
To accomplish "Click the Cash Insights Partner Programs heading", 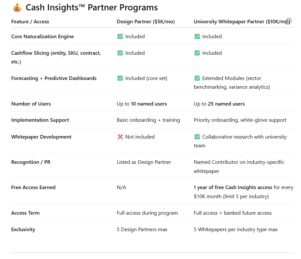I will coord(92,7).
